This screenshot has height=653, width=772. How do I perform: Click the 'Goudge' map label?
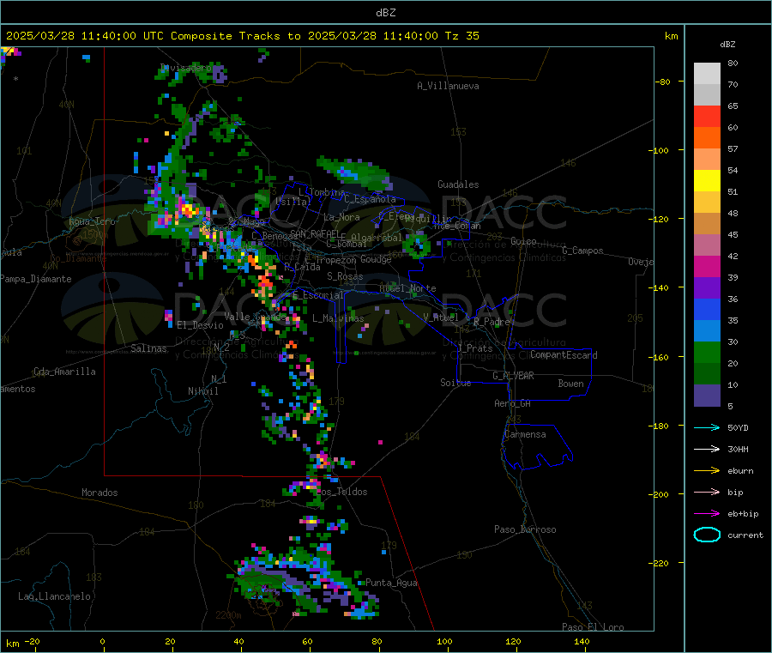[x=376, y=259]
